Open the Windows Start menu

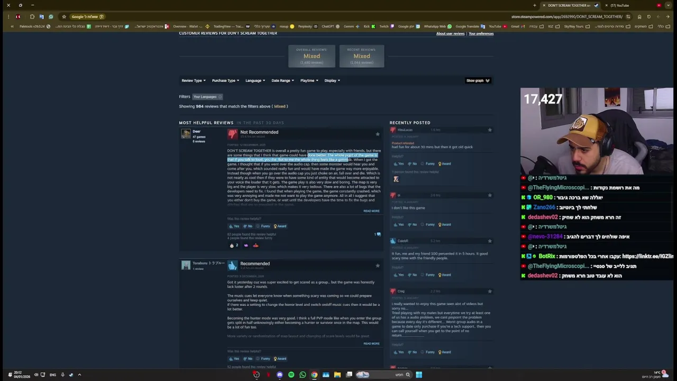tap(419, 375)
